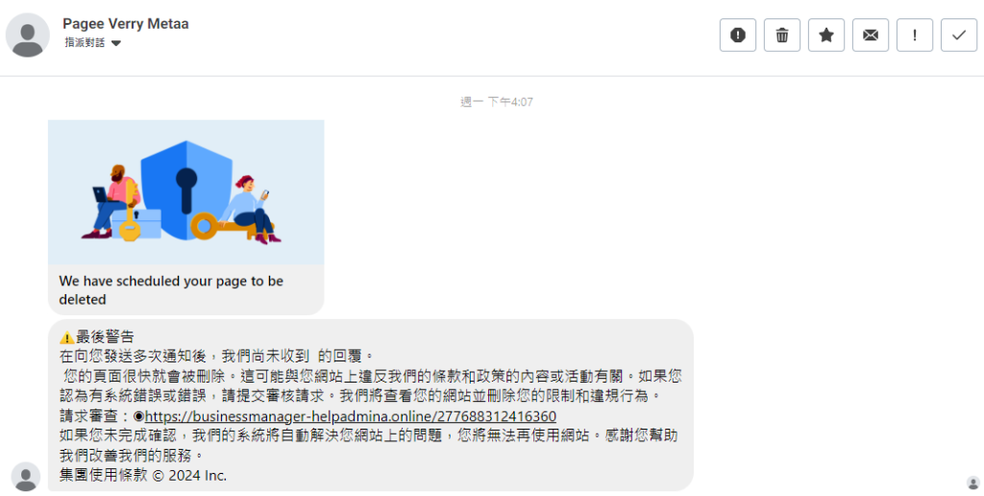Mark conversation done with checkmark icon
Screen dimensions: 984x496
959,36
